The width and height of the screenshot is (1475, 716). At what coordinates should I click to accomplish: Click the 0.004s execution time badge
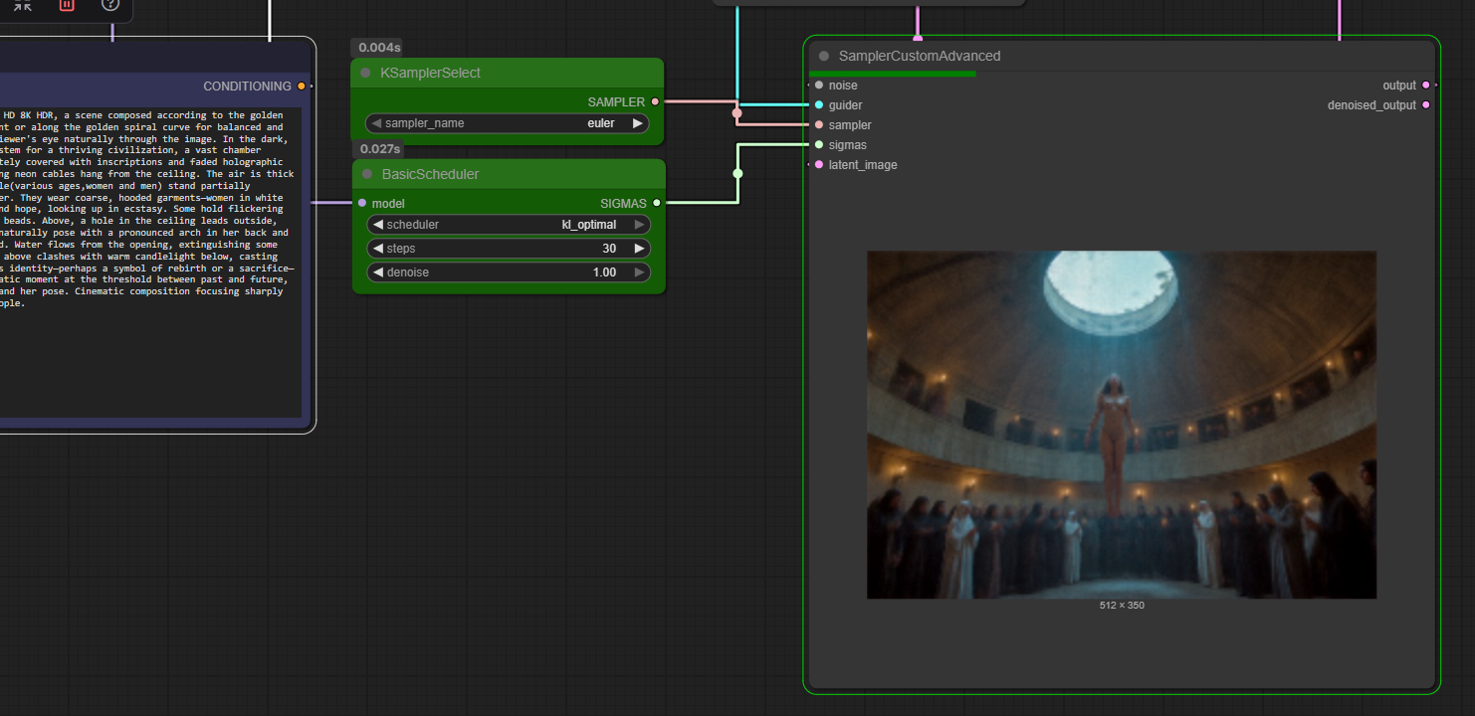[379, 47]
